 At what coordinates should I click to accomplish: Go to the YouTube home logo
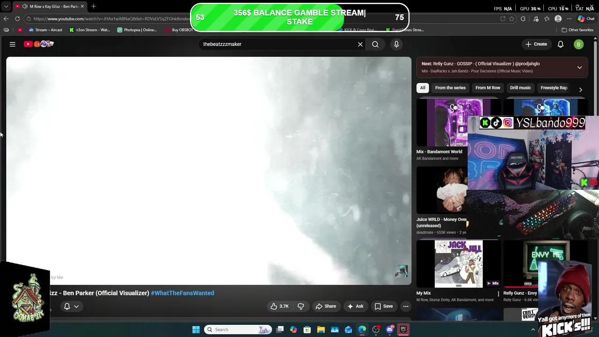pos(39,44)
